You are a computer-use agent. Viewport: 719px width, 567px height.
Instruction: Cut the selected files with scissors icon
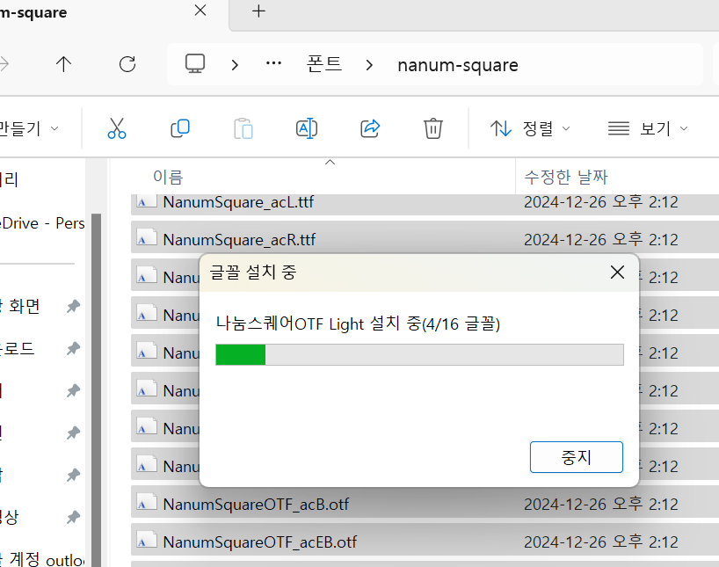coord(117,128)
